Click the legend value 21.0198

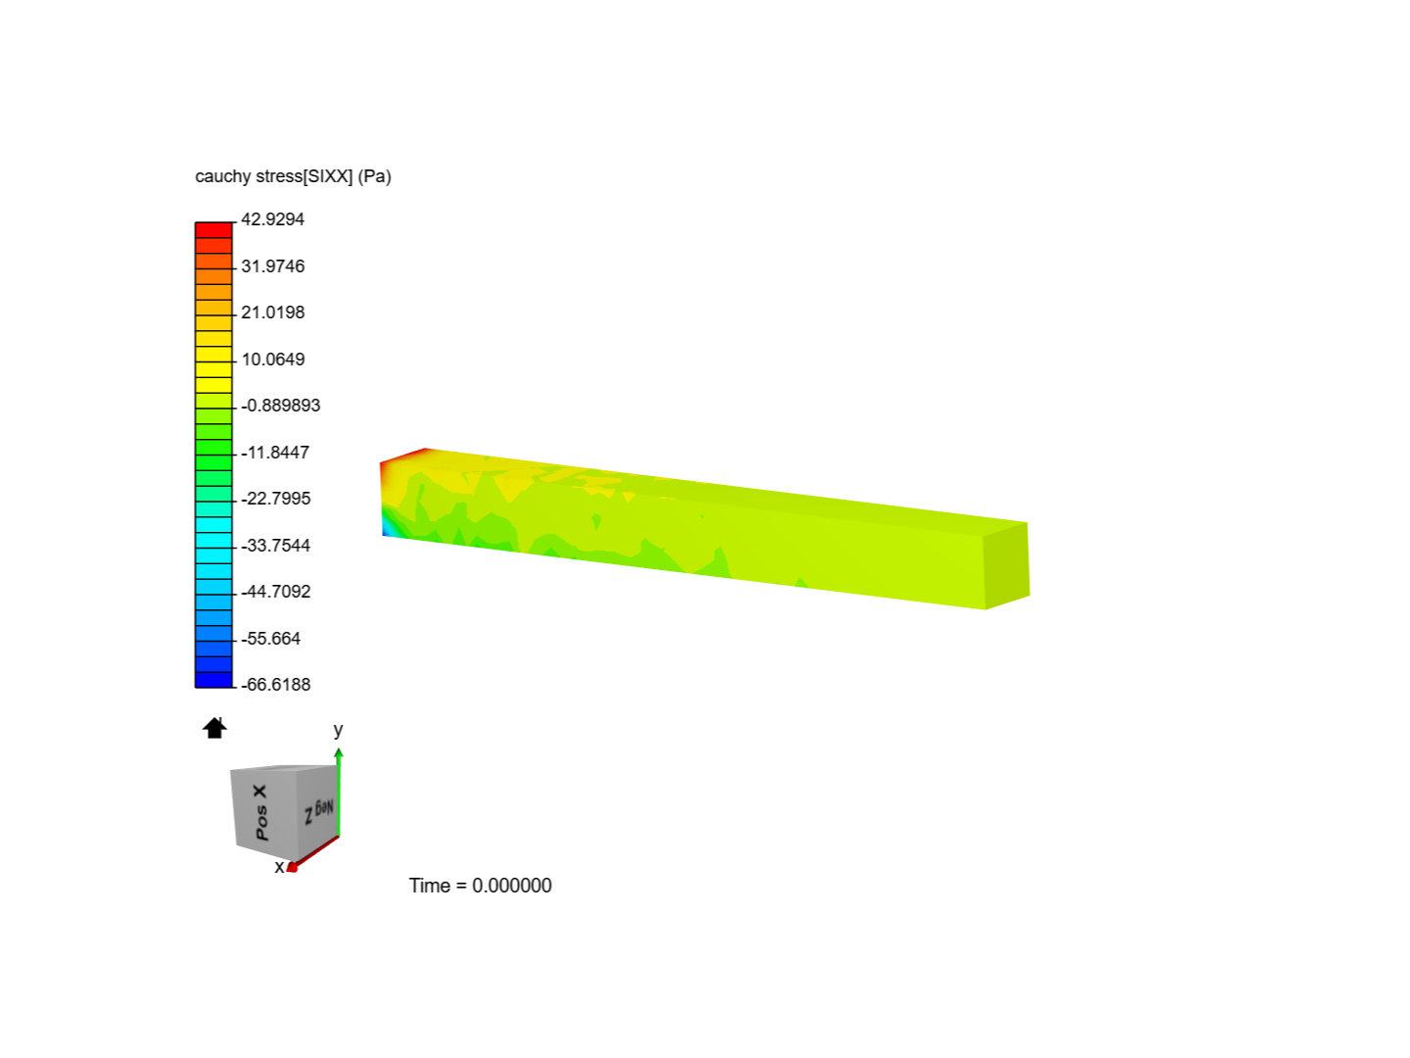[272, 313]
